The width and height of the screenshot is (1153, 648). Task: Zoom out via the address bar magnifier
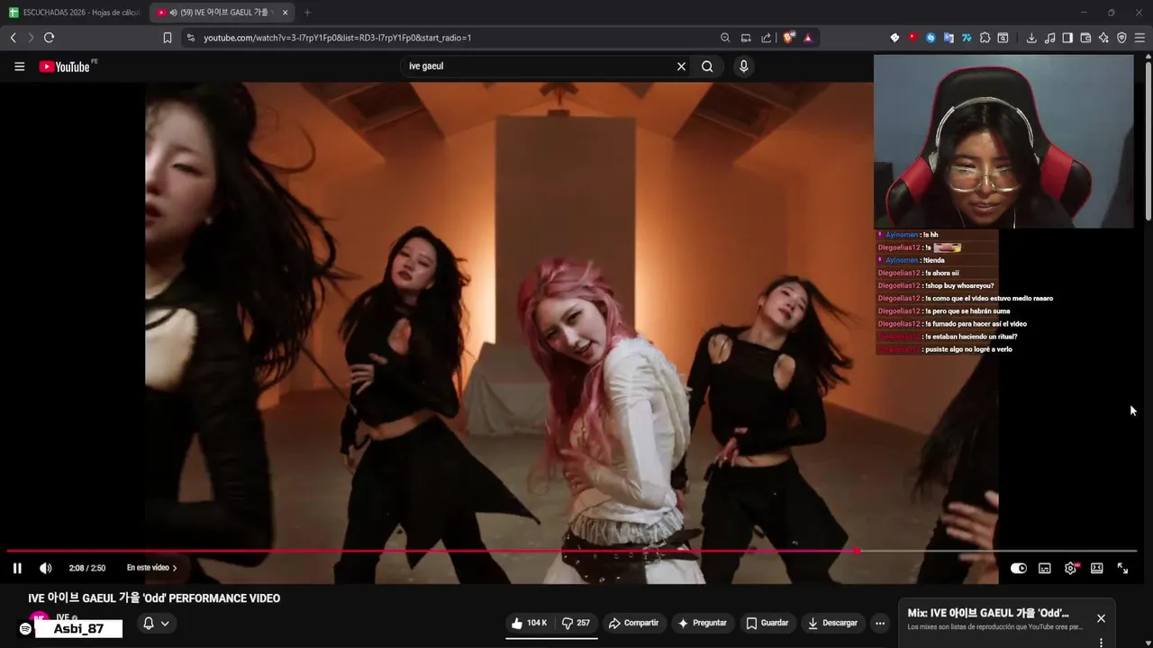(725, 38)
